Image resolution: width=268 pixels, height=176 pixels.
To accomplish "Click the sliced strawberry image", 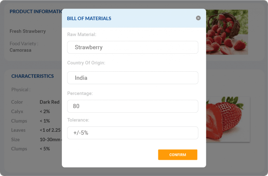I will [228, 119].
